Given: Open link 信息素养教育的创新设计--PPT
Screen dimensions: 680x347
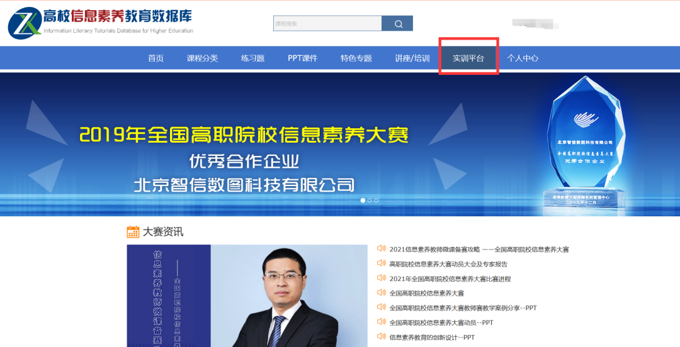Looking at the screenshot, I should 433,338.
